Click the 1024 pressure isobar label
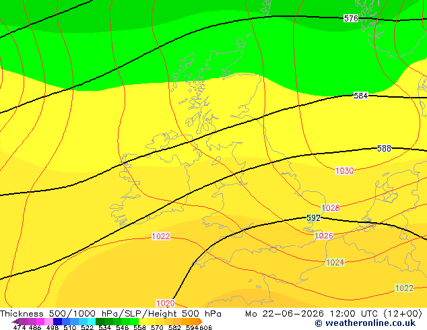This screenshot has height=330, width=427. coord(335,262)
